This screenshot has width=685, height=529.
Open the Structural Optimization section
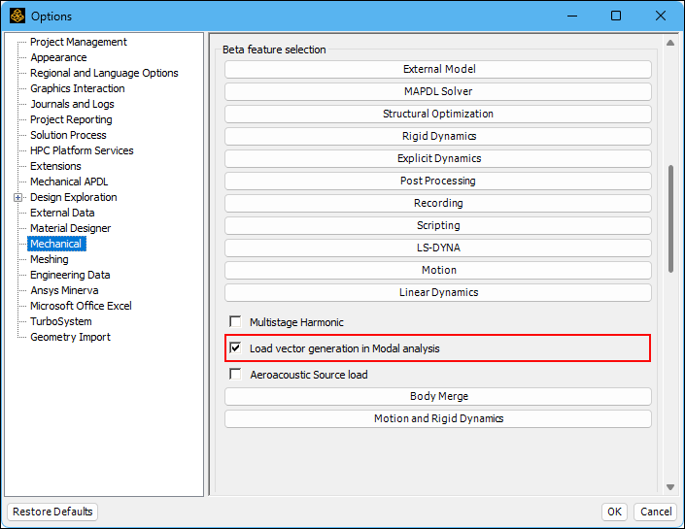[x=438, y=114]
